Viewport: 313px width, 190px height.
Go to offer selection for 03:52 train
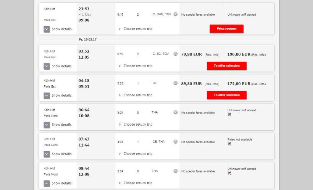226,65
